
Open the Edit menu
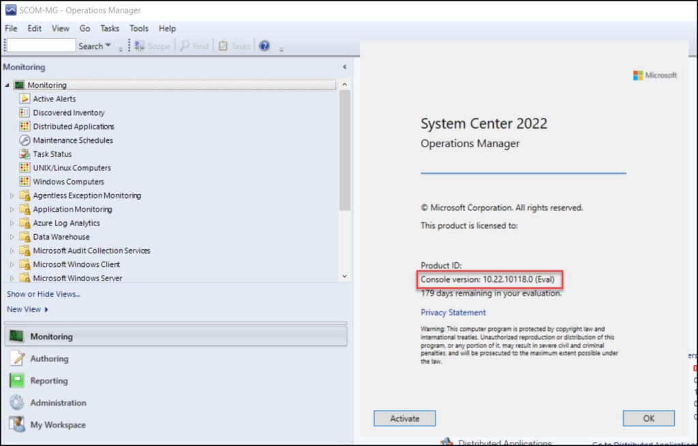coord(34,29)
